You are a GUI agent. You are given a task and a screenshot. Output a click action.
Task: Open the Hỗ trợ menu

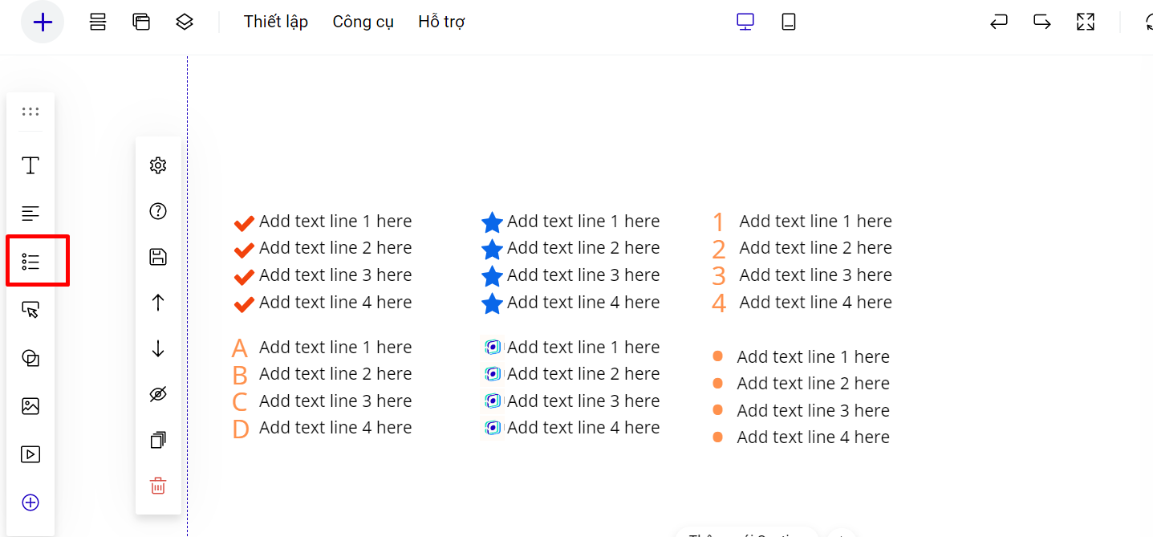pyautogui.click(x=441, y=22)
